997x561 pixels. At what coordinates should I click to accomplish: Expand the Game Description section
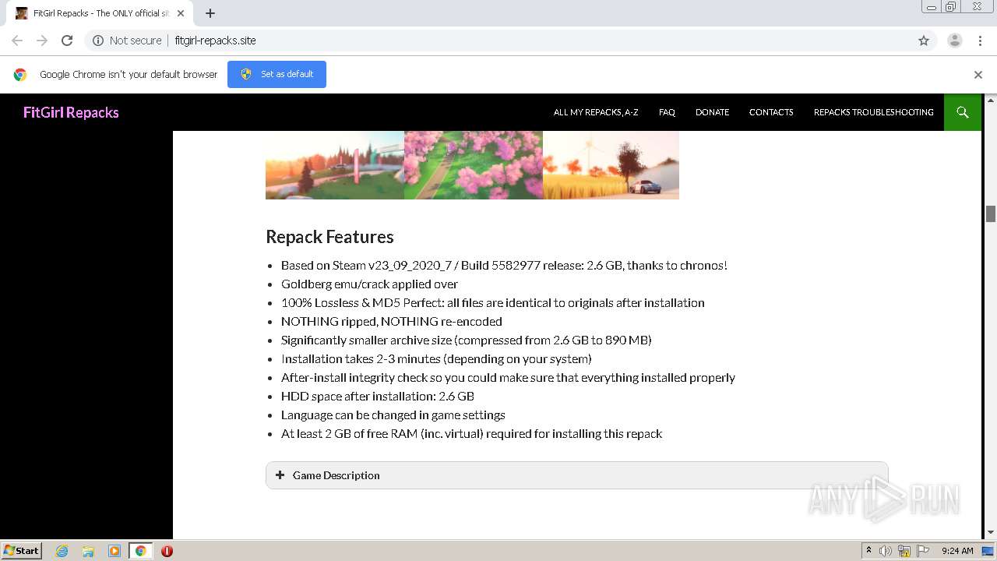[576, 475]
